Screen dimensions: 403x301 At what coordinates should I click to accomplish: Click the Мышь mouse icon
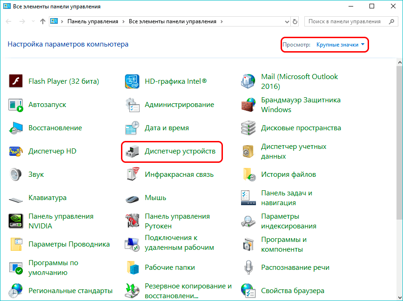(132, 198)
